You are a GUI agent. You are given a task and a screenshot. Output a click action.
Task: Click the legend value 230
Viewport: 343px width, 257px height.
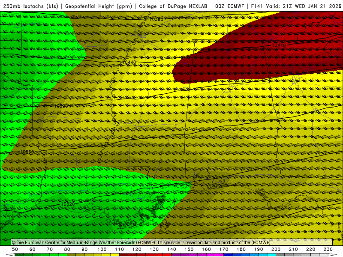[328, 249]
